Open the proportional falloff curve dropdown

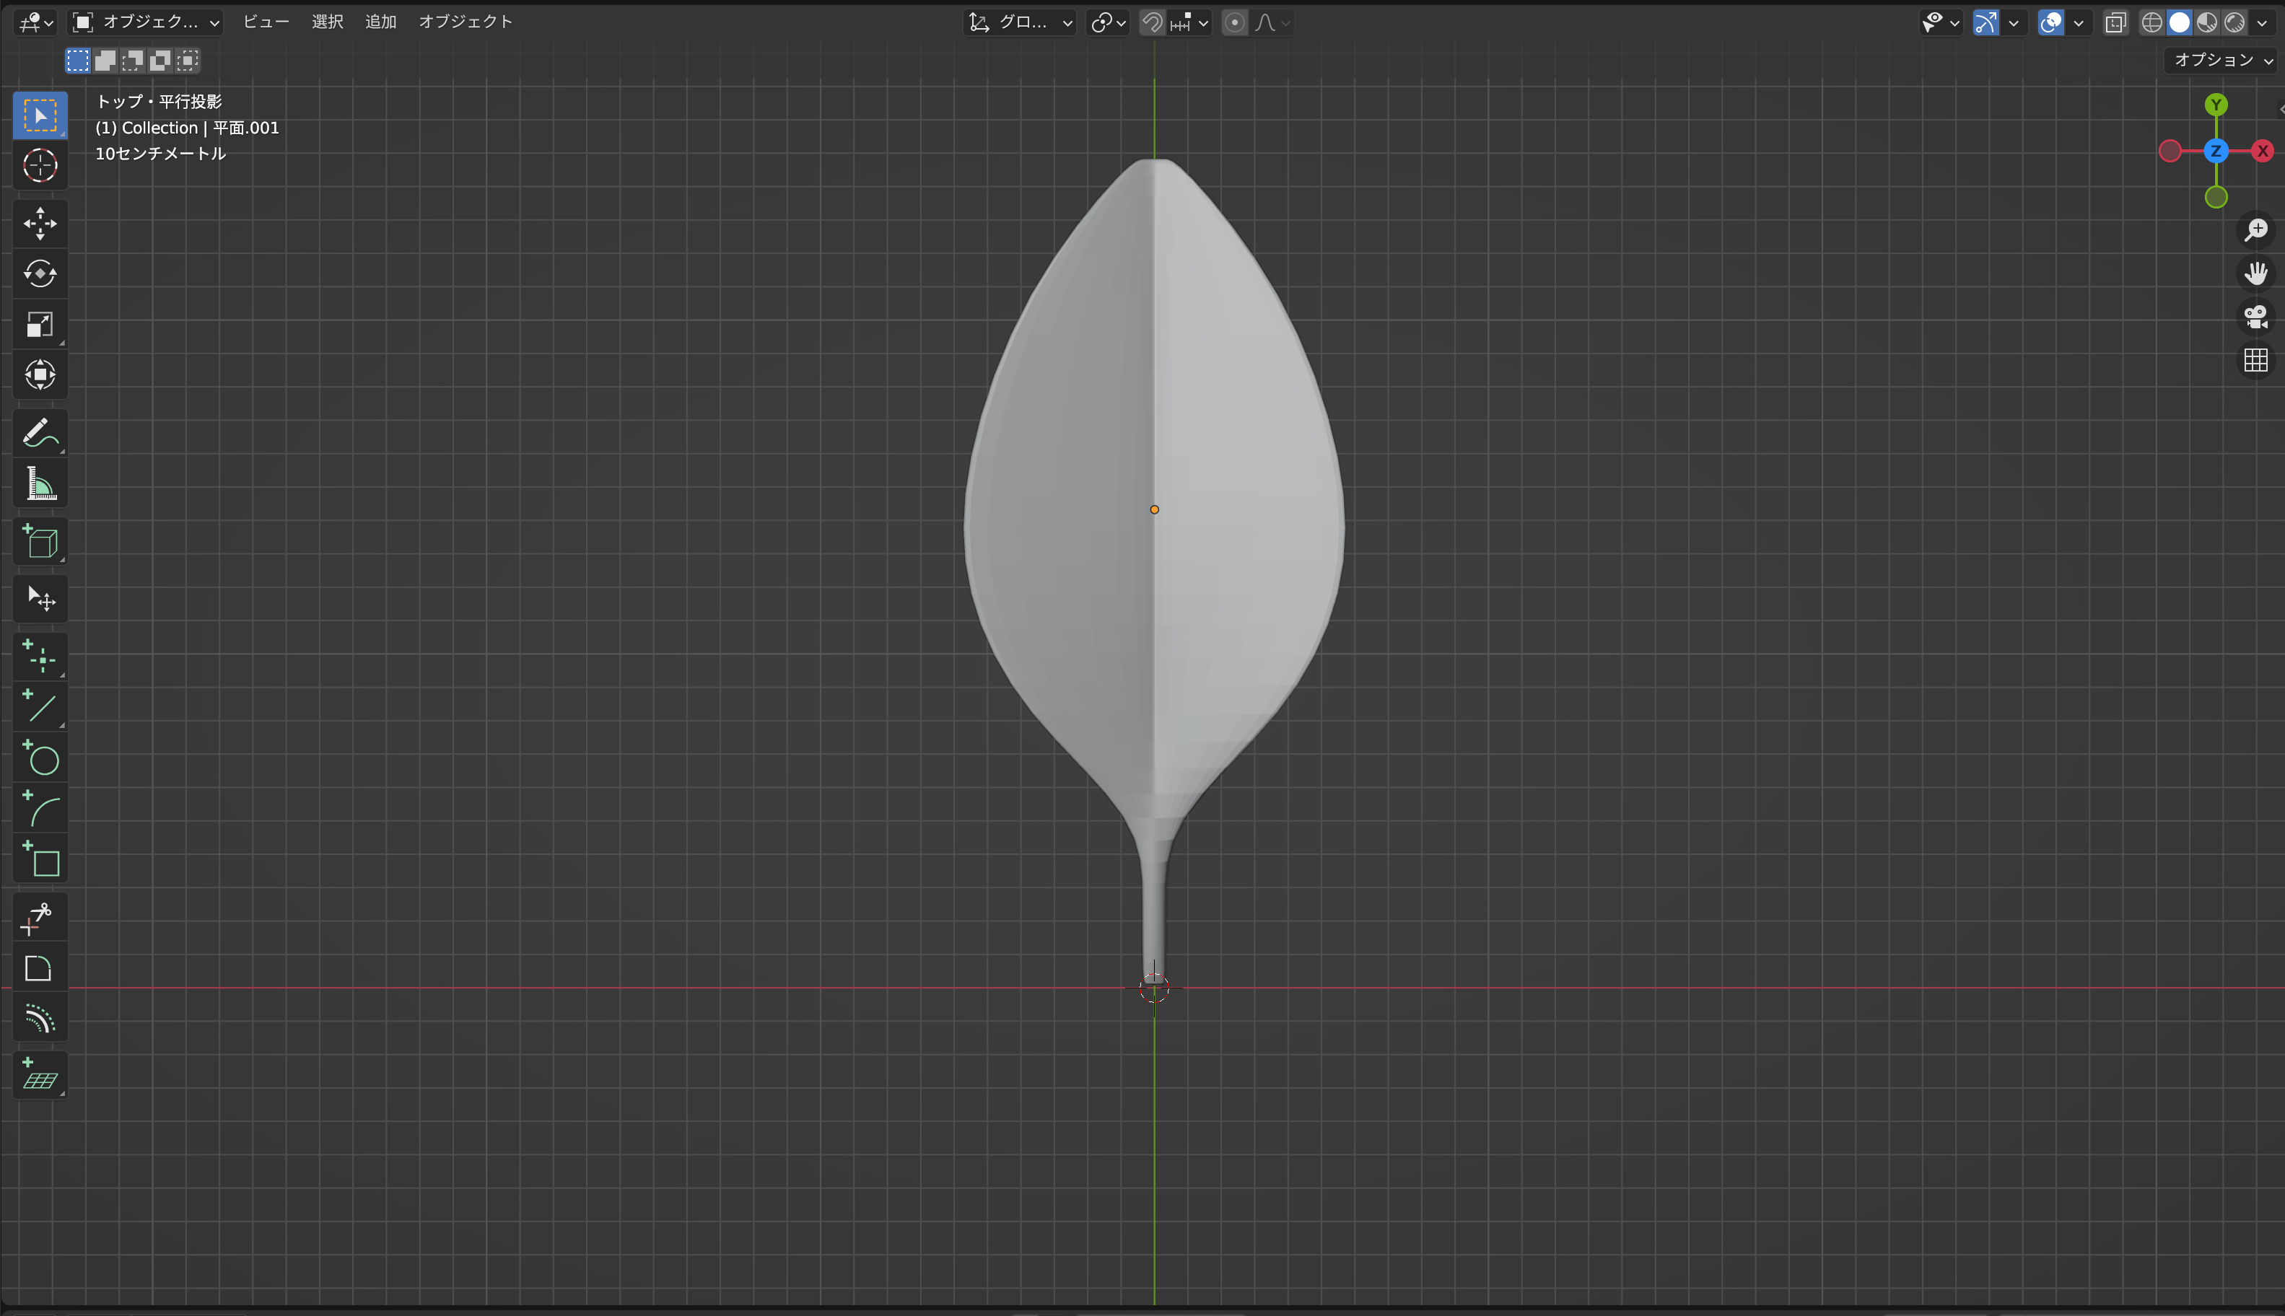coord(1272,22)
